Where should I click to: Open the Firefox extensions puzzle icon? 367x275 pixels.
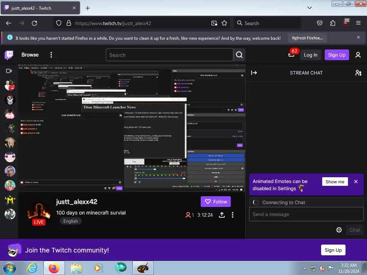(333, 23)
